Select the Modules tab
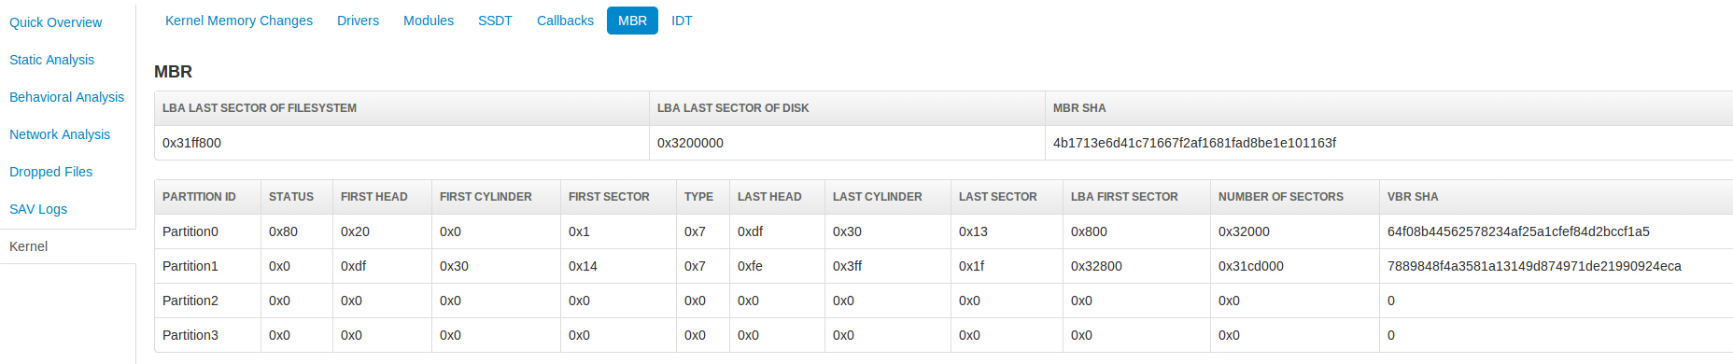The height and width of the screenshot is (364, 1733). pos(429,21)
